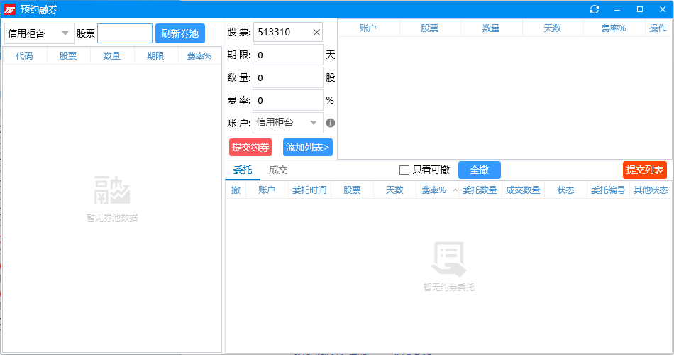Click the 股票 header in the list table
The height and width of the screenshot is (355, 674).
pos(430,28)
